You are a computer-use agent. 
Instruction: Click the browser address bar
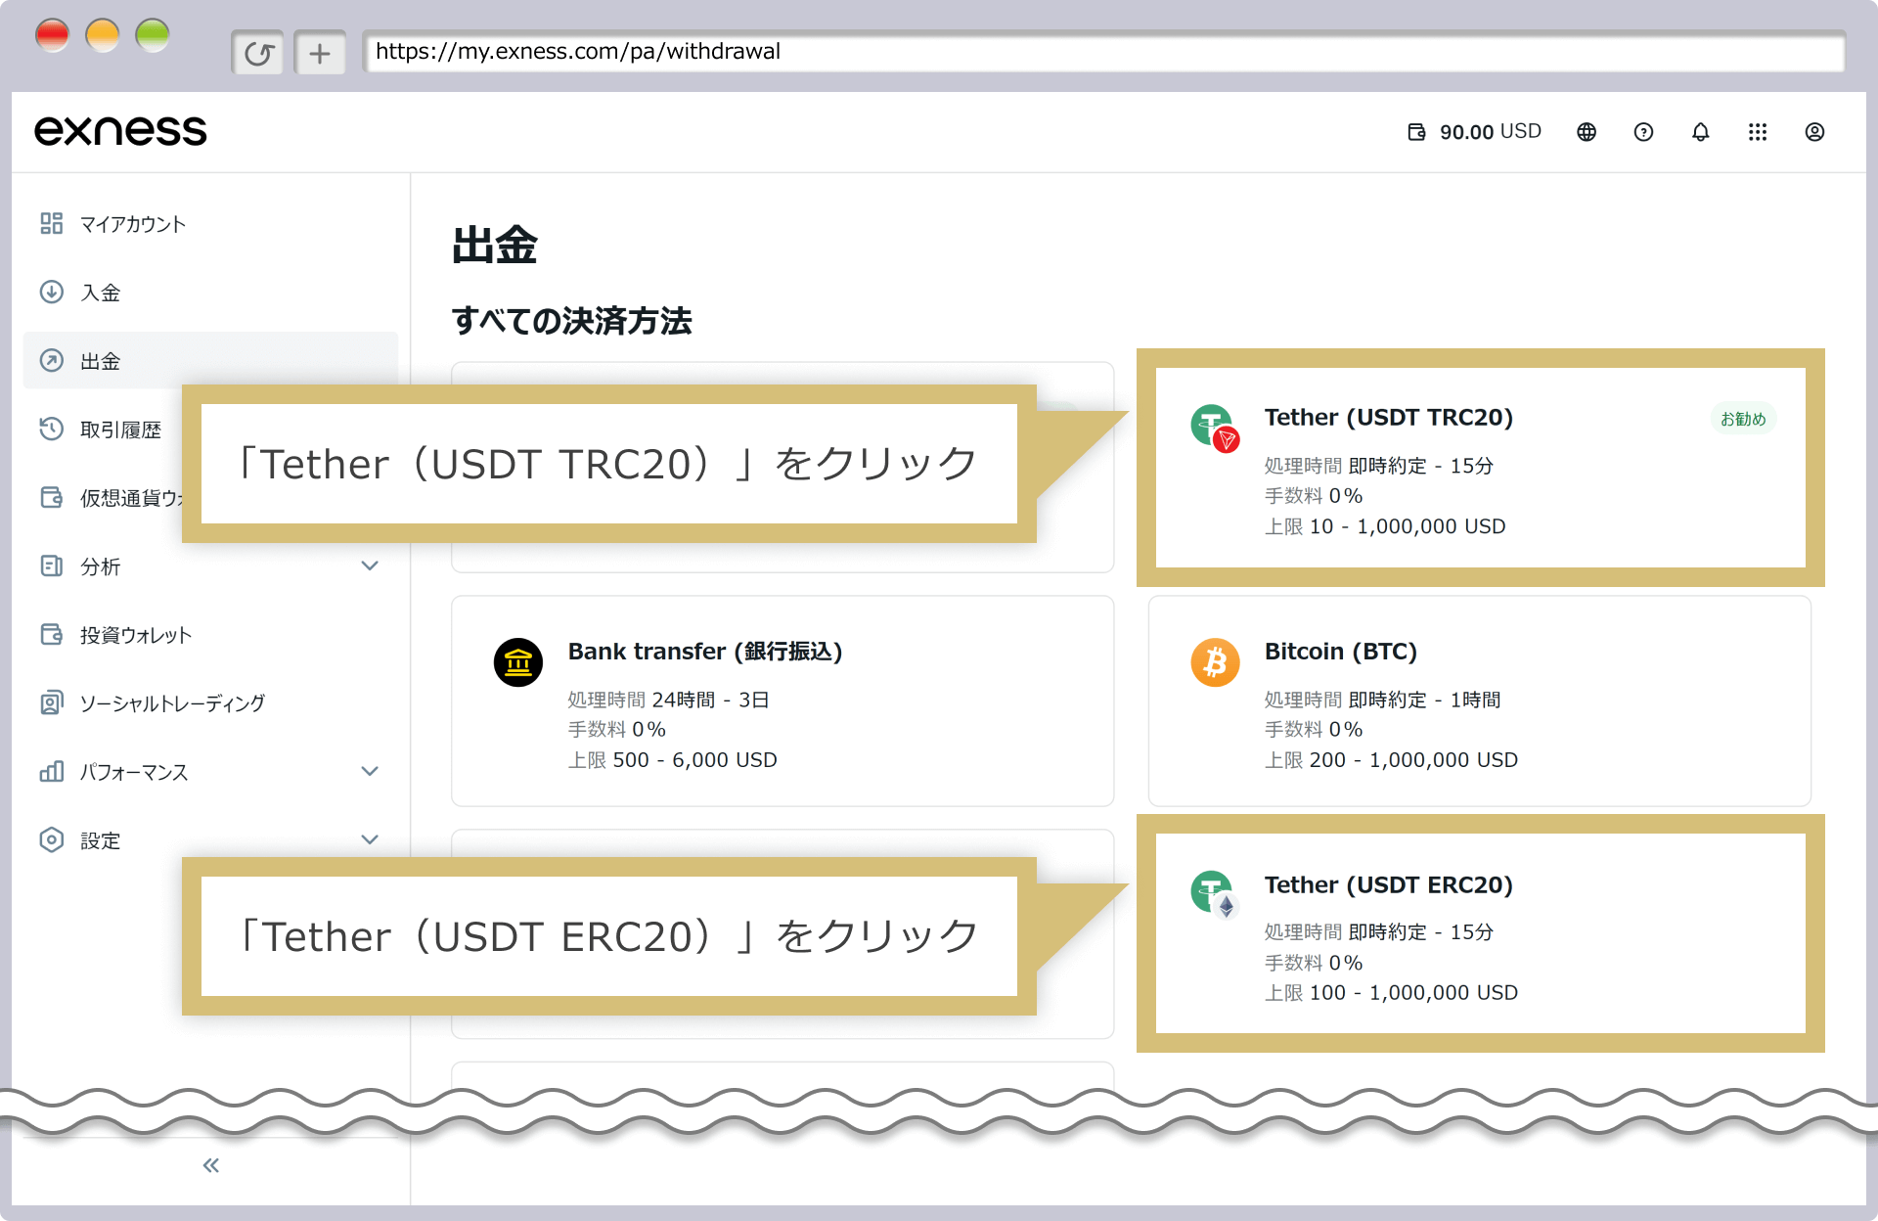click(1103, 52)
